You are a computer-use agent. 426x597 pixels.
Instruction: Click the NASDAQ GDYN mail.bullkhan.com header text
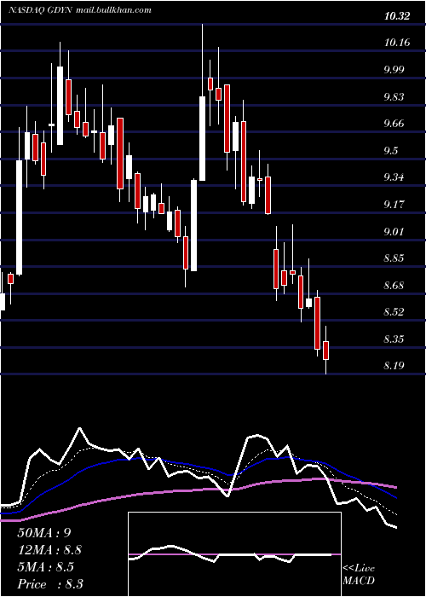80,10
